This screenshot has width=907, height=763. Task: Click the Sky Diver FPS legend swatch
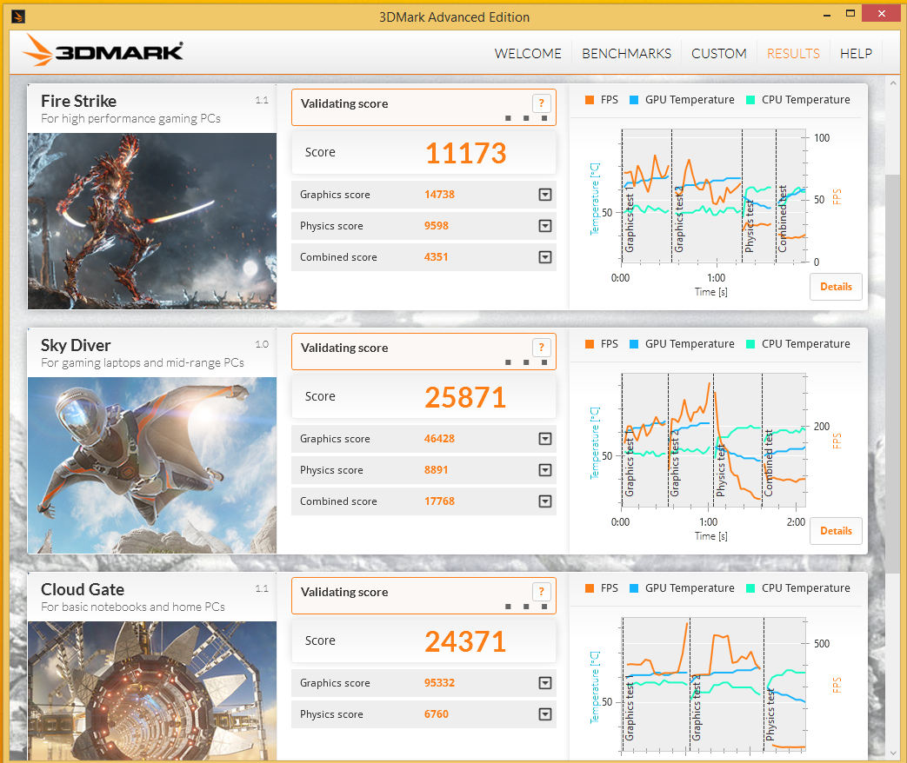point(590,344)
